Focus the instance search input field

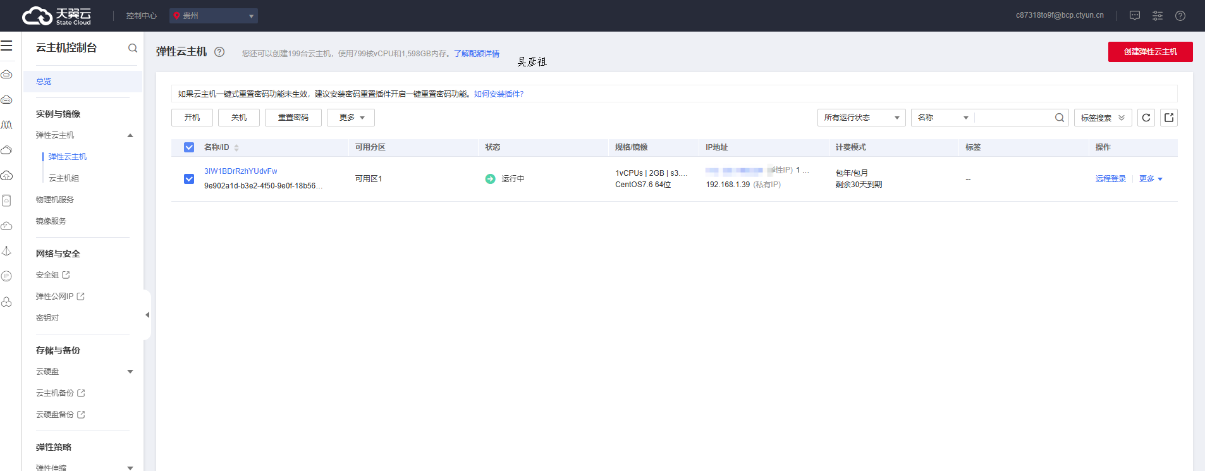click(1013, 118)
